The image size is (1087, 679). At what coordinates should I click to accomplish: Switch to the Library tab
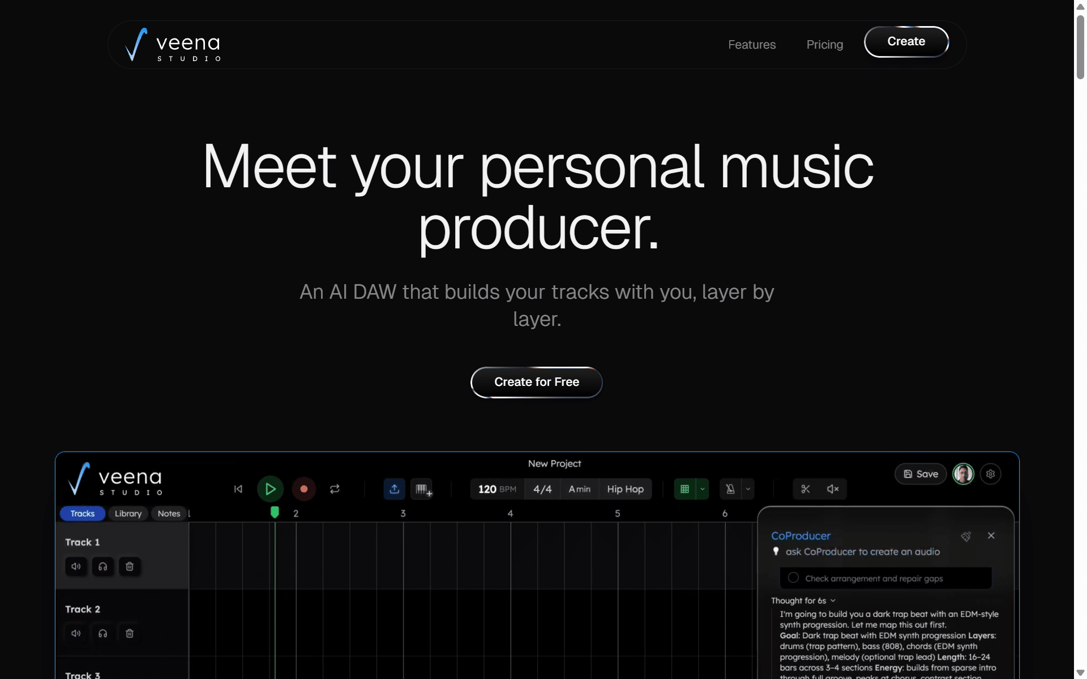tap(128, 514)
